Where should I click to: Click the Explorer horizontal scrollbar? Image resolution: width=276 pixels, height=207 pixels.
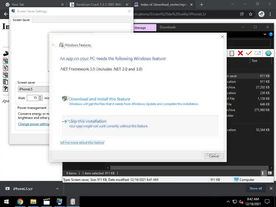[189, 168]
